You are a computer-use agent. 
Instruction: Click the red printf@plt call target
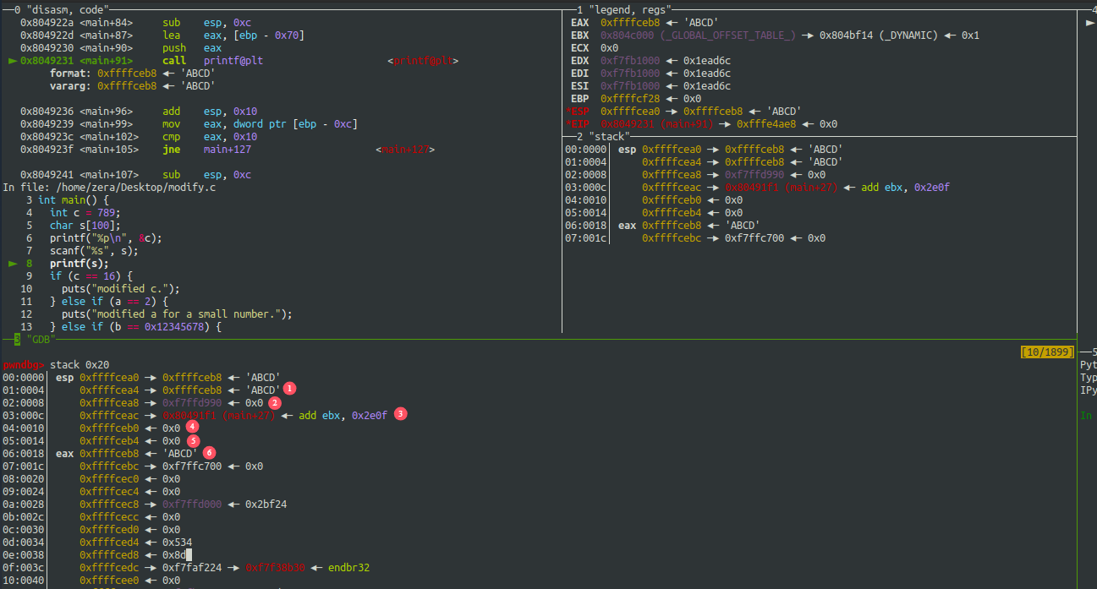(x=422, y=61)
